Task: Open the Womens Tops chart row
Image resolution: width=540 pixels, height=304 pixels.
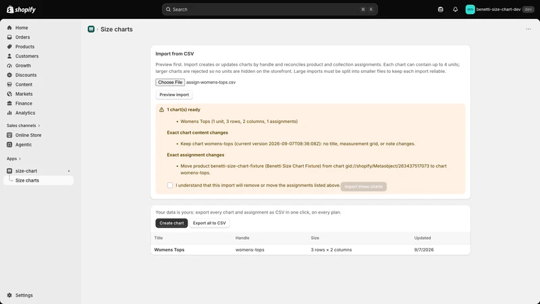Action: point(310,249)
